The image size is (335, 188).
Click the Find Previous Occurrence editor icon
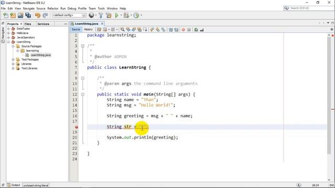[128, 30]
